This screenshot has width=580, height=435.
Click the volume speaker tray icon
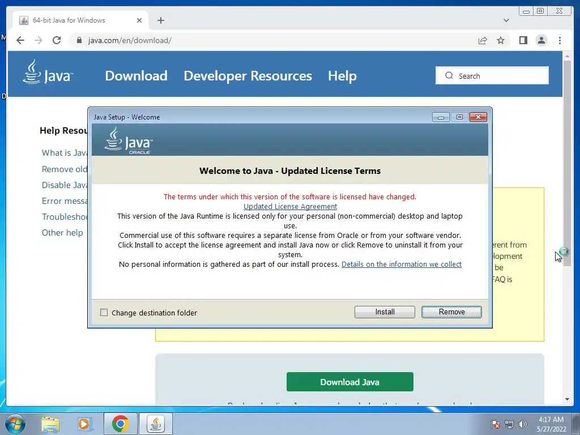[x=523, y=424]
